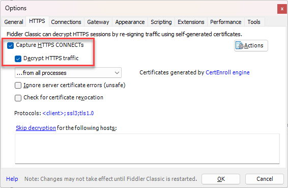Viewport: 288px width, 188px height.
Task: Enable Ignore server certificate errors (unsafe)
Action: point(18,86)
